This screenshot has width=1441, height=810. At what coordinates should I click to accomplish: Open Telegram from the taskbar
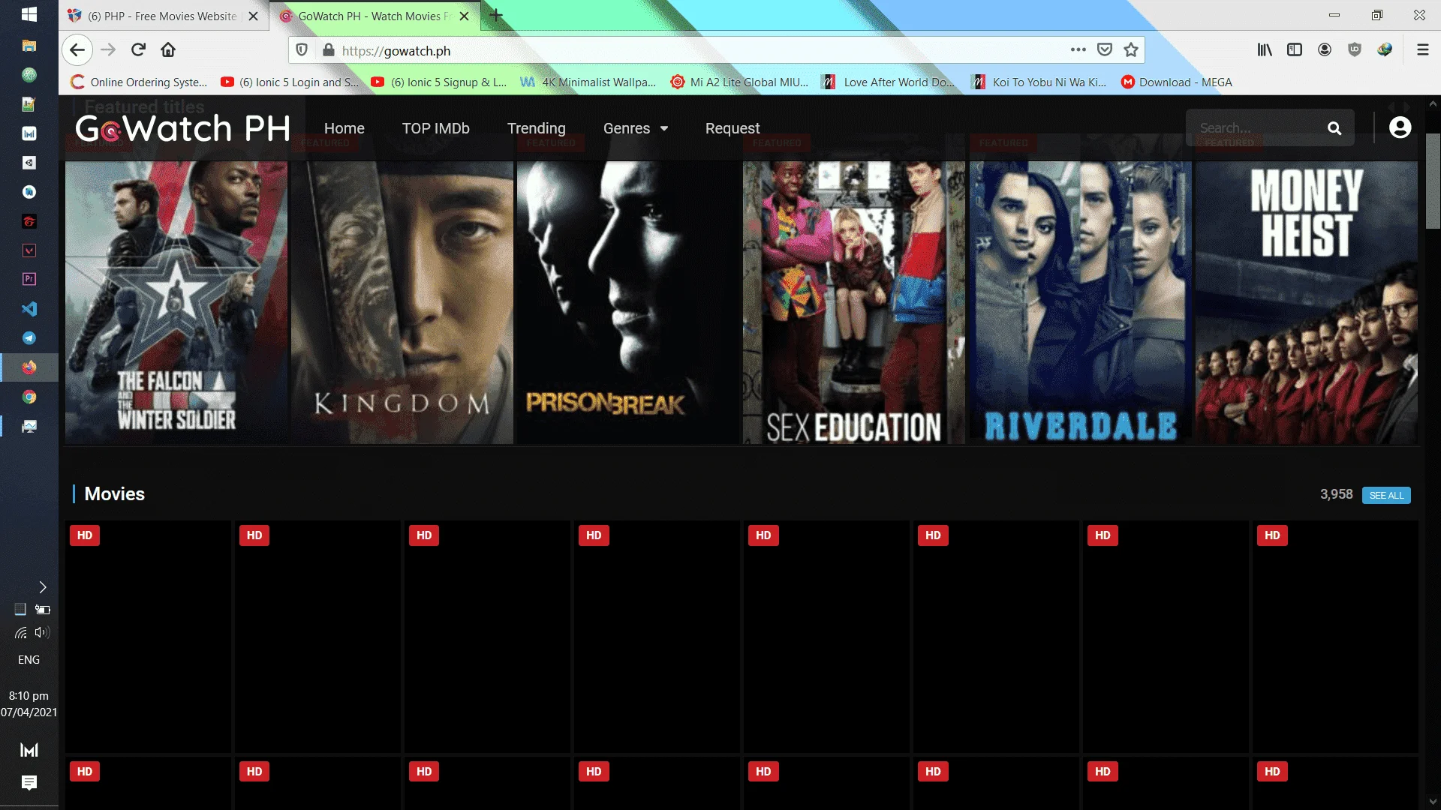(29, 338)
